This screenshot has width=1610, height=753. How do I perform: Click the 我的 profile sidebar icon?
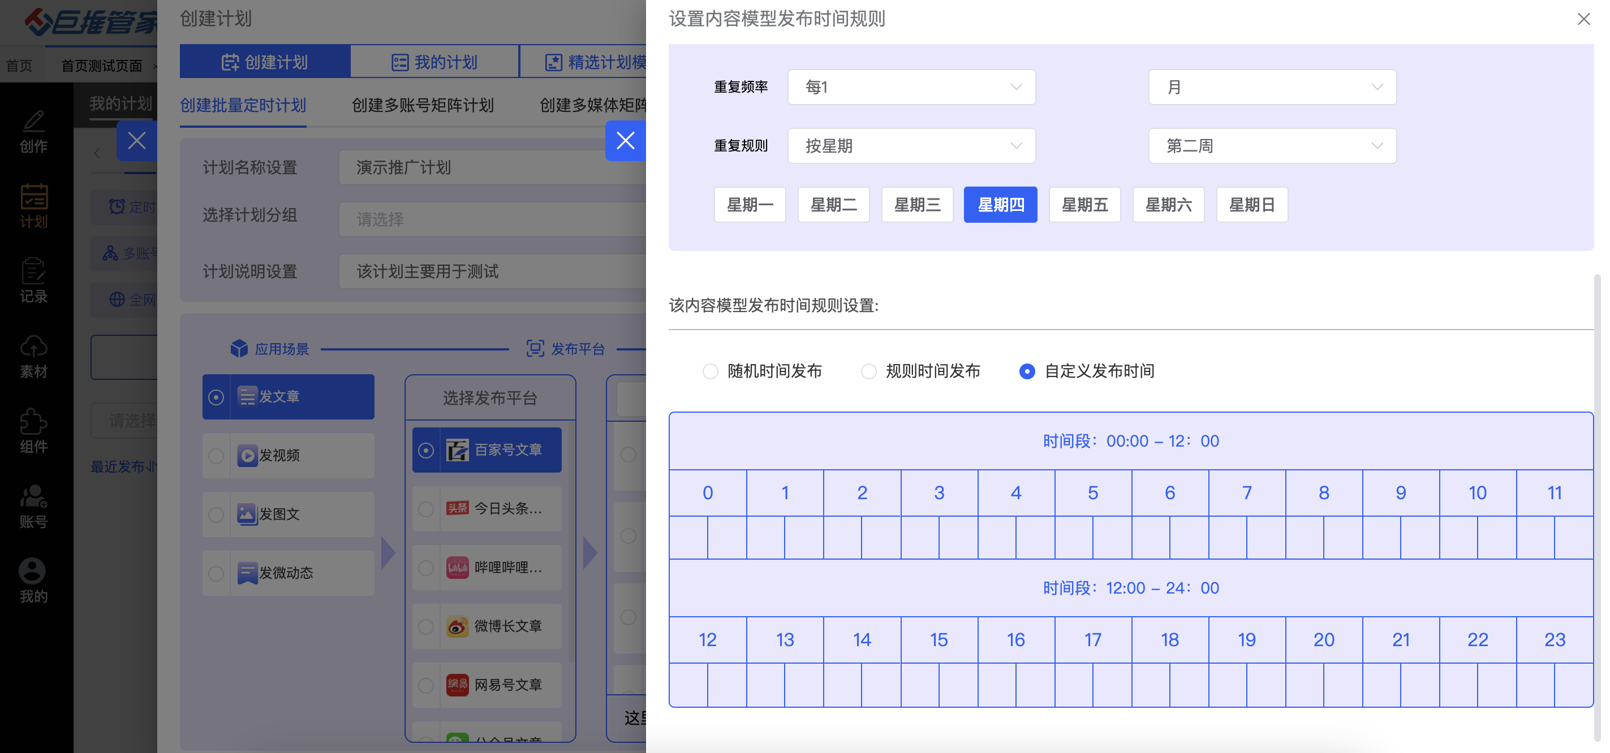(32, 582)
